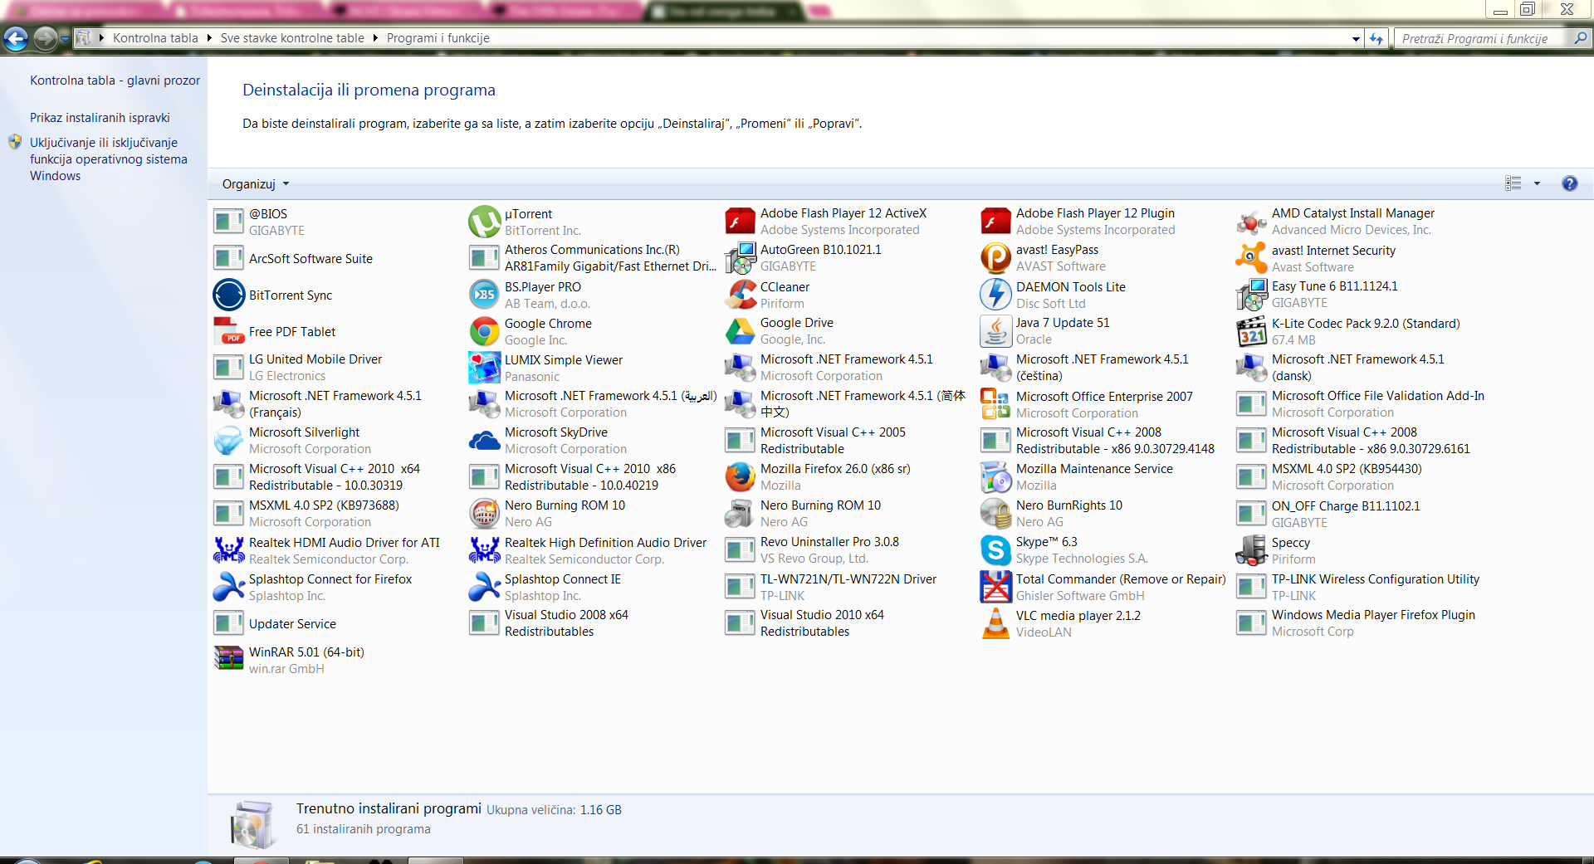The width and height of the screenshot is (1594, 864).
Task: Select the DAEMON Tools Lite icon
Action: click(995, 295)
